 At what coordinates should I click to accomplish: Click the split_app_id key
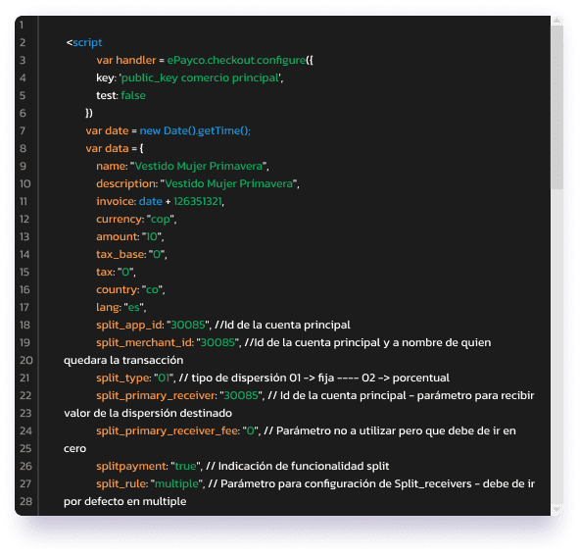point(129,326)
